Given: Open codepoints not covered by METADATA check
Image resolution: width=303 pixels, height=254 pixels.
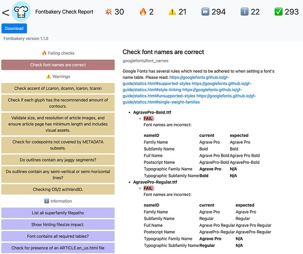Looking at the screenshot, I should pyautogui.click(x=58, y=145).
